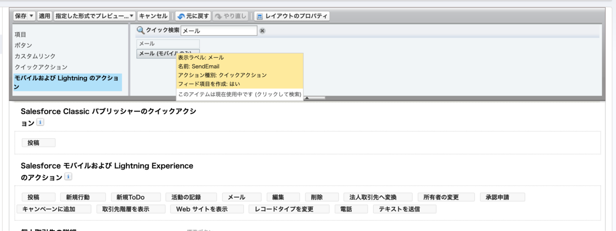Image resolution: width=616 pixels, height=231 pixels.
Task: Click the 適用 apply button
Action: click(45, 16)
